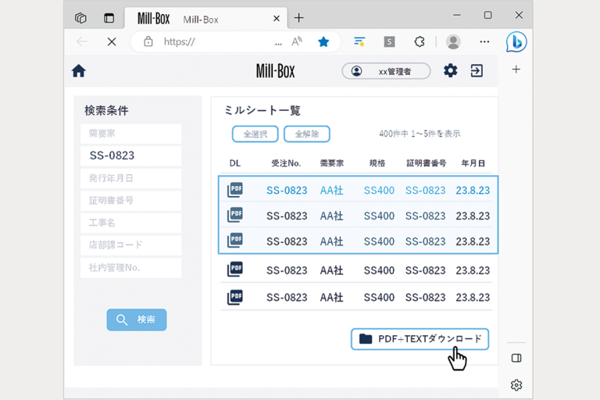Click PDF icon in the fourth row
The height and width of the screenshot is (400, 600).
point(234,270)
